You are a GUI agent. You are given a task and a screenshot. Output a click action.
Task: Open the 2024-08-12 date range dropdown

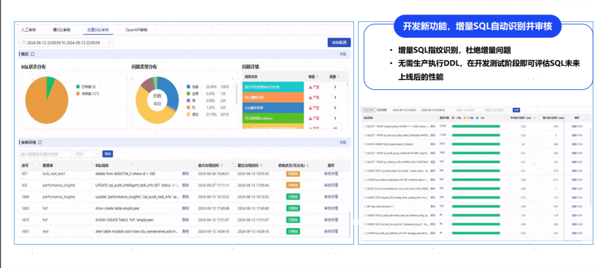click(67, 43)
